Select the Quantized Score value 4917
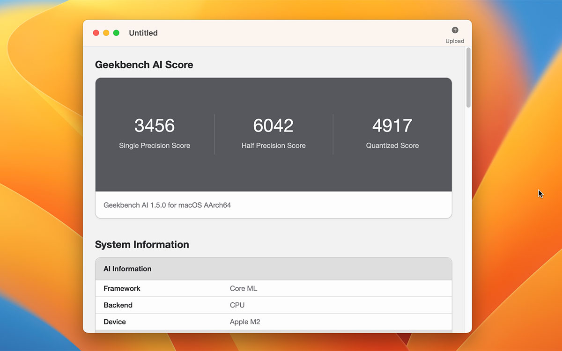 click(392, 125)
